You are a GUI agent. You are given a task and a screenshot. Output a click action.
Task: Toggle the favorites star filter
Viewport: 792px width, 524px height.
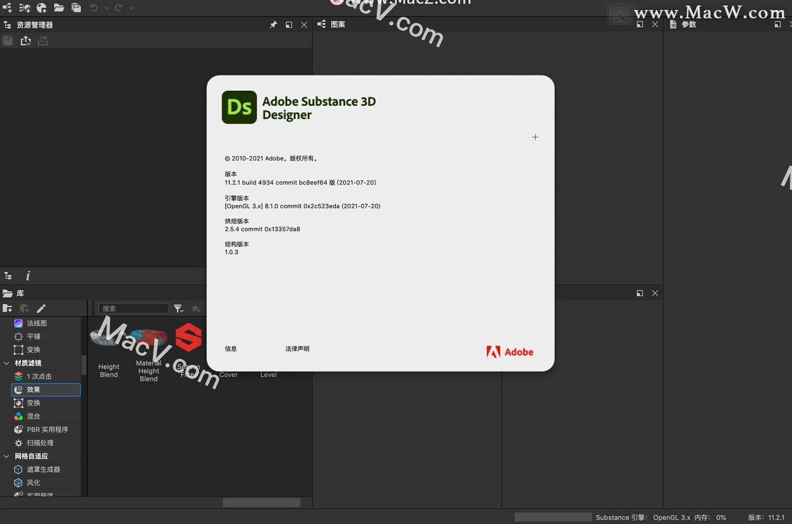196,308
